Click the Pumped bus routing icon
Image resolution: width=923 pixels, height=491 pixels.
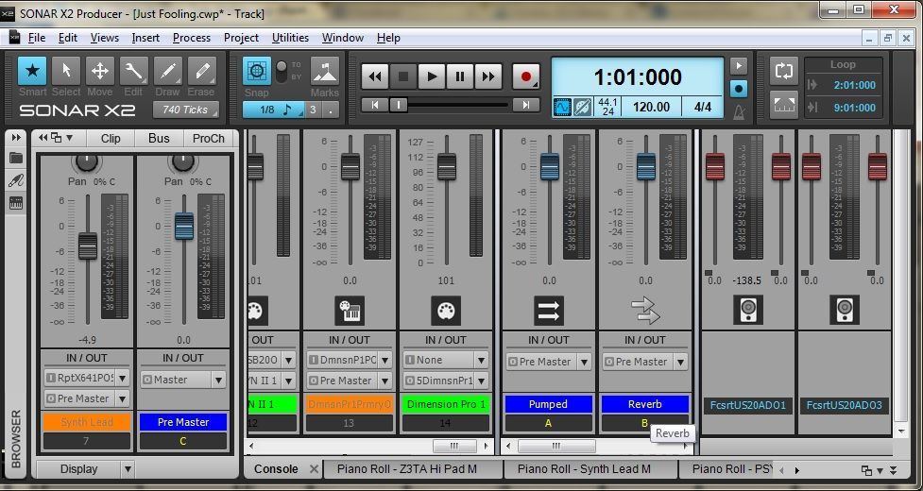548,310
